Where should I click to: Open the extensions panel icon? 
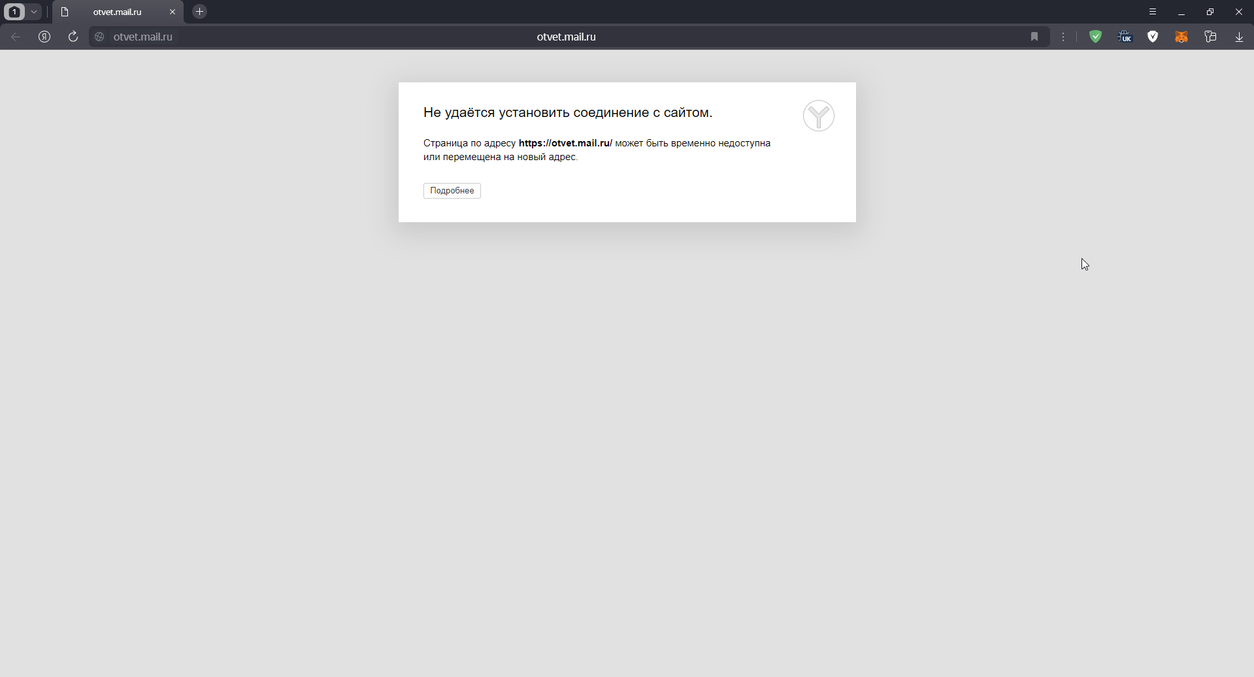(1211, 37)
